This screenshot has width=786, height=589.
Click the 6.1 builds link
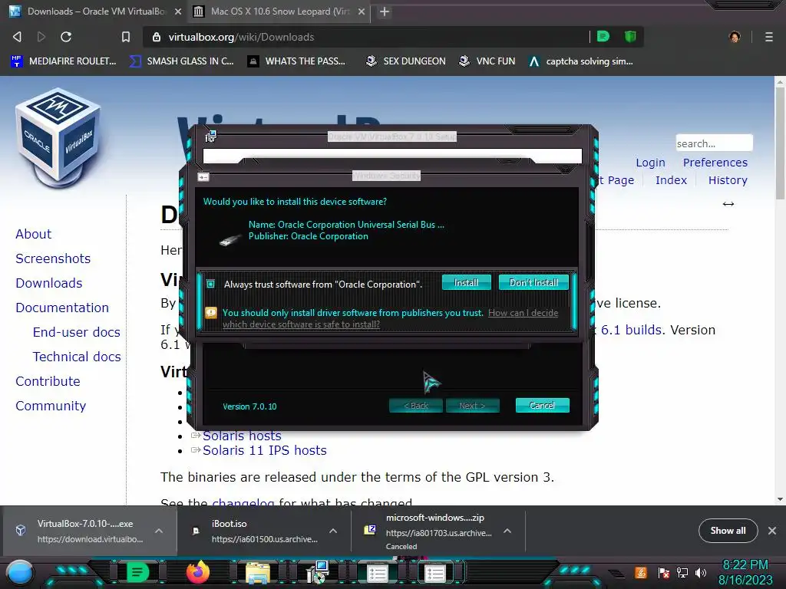[632, 330]
